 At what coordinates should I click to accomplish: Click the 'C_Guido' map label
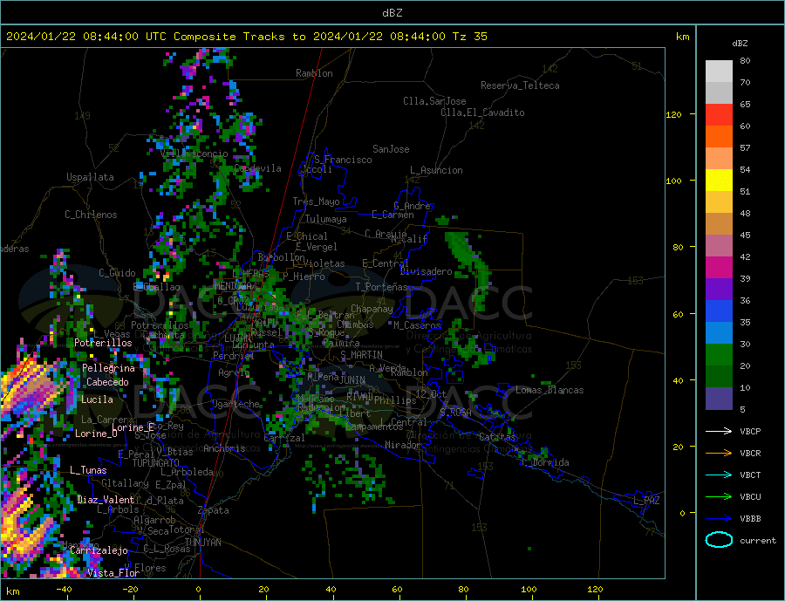click(x=117, y=273)
